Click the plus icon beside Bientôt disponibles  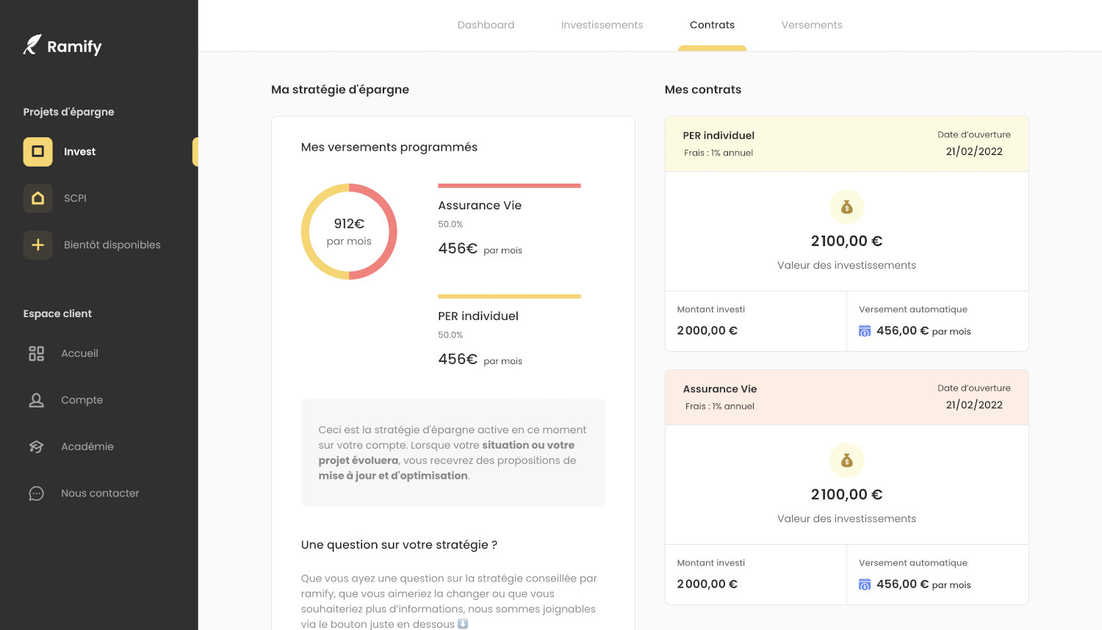[x=37, y=245]
